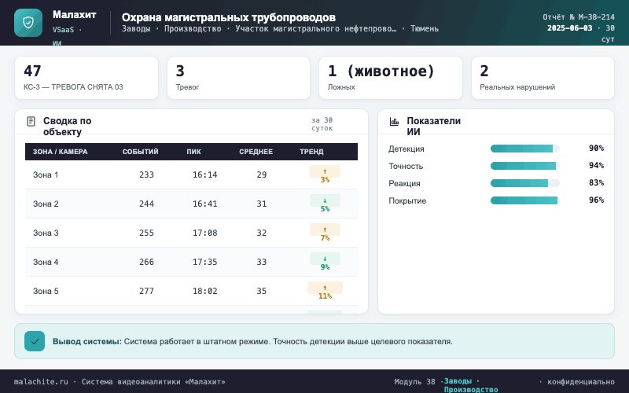This screenshot has height=393, width=629.
Task: Select the Зона 5 row label
Action: tap(46, 291)
